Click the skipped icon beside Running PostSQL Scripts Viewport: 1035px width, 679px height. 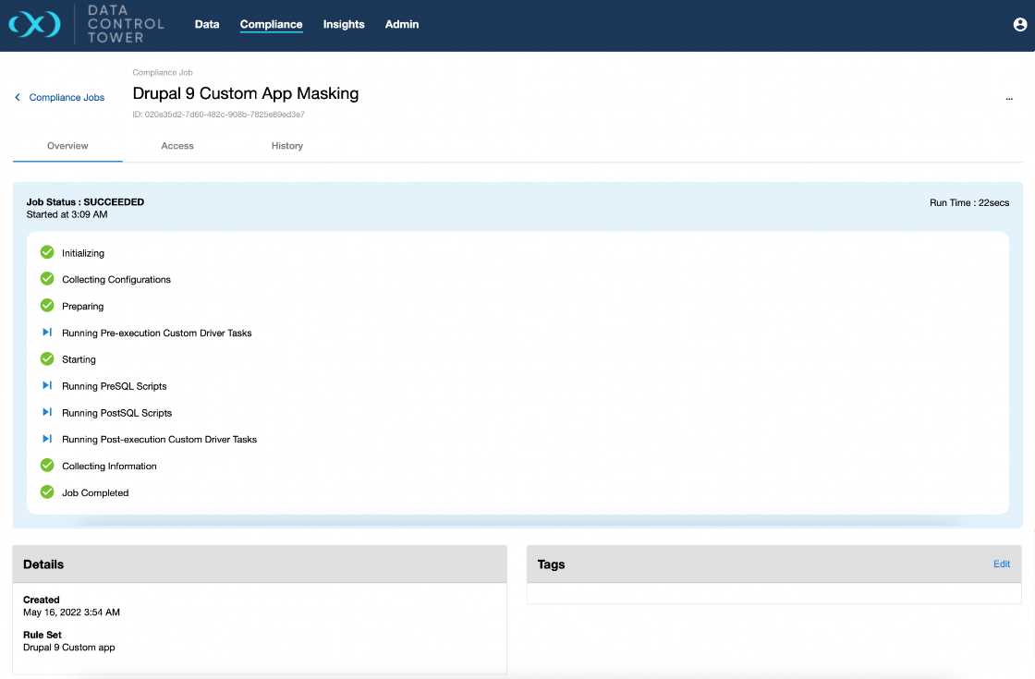coord(47,412)
